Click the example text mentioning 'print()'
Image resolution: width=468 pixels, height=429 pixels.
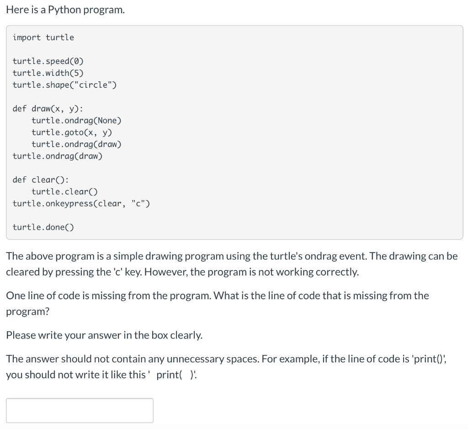click(227, 366)
